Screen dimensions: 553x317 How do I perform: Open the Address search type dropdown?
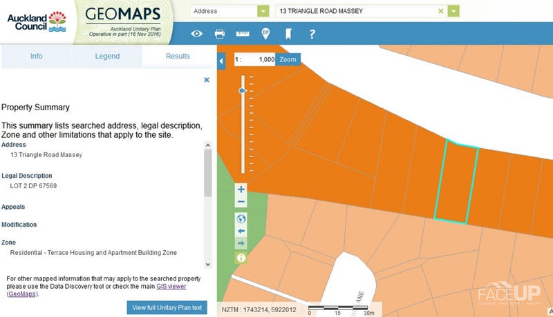[263, 11]
